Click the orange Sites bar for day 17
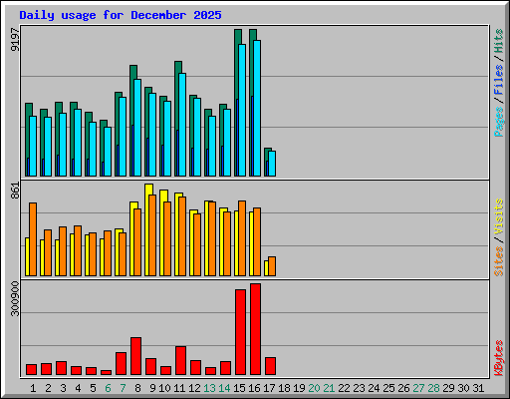 tap(272, 266)
